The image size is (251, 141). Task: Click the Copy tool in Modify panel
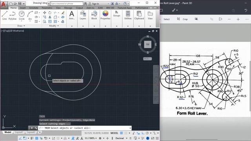(x=44, y=17)
